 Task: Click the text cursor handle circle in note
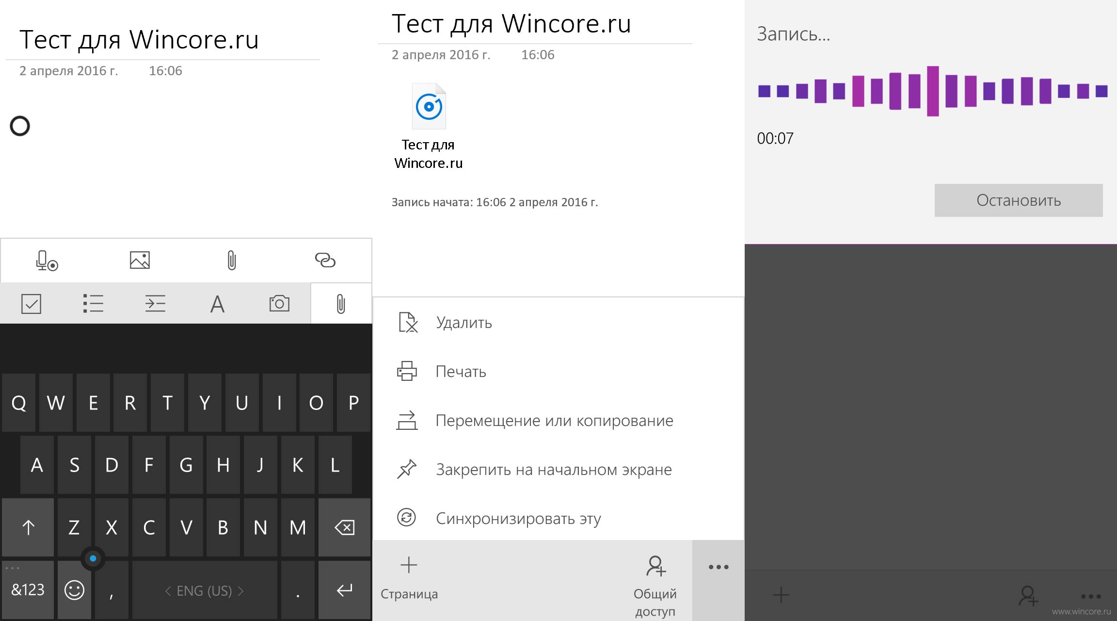pyautogui.click(x=20, y=126)
